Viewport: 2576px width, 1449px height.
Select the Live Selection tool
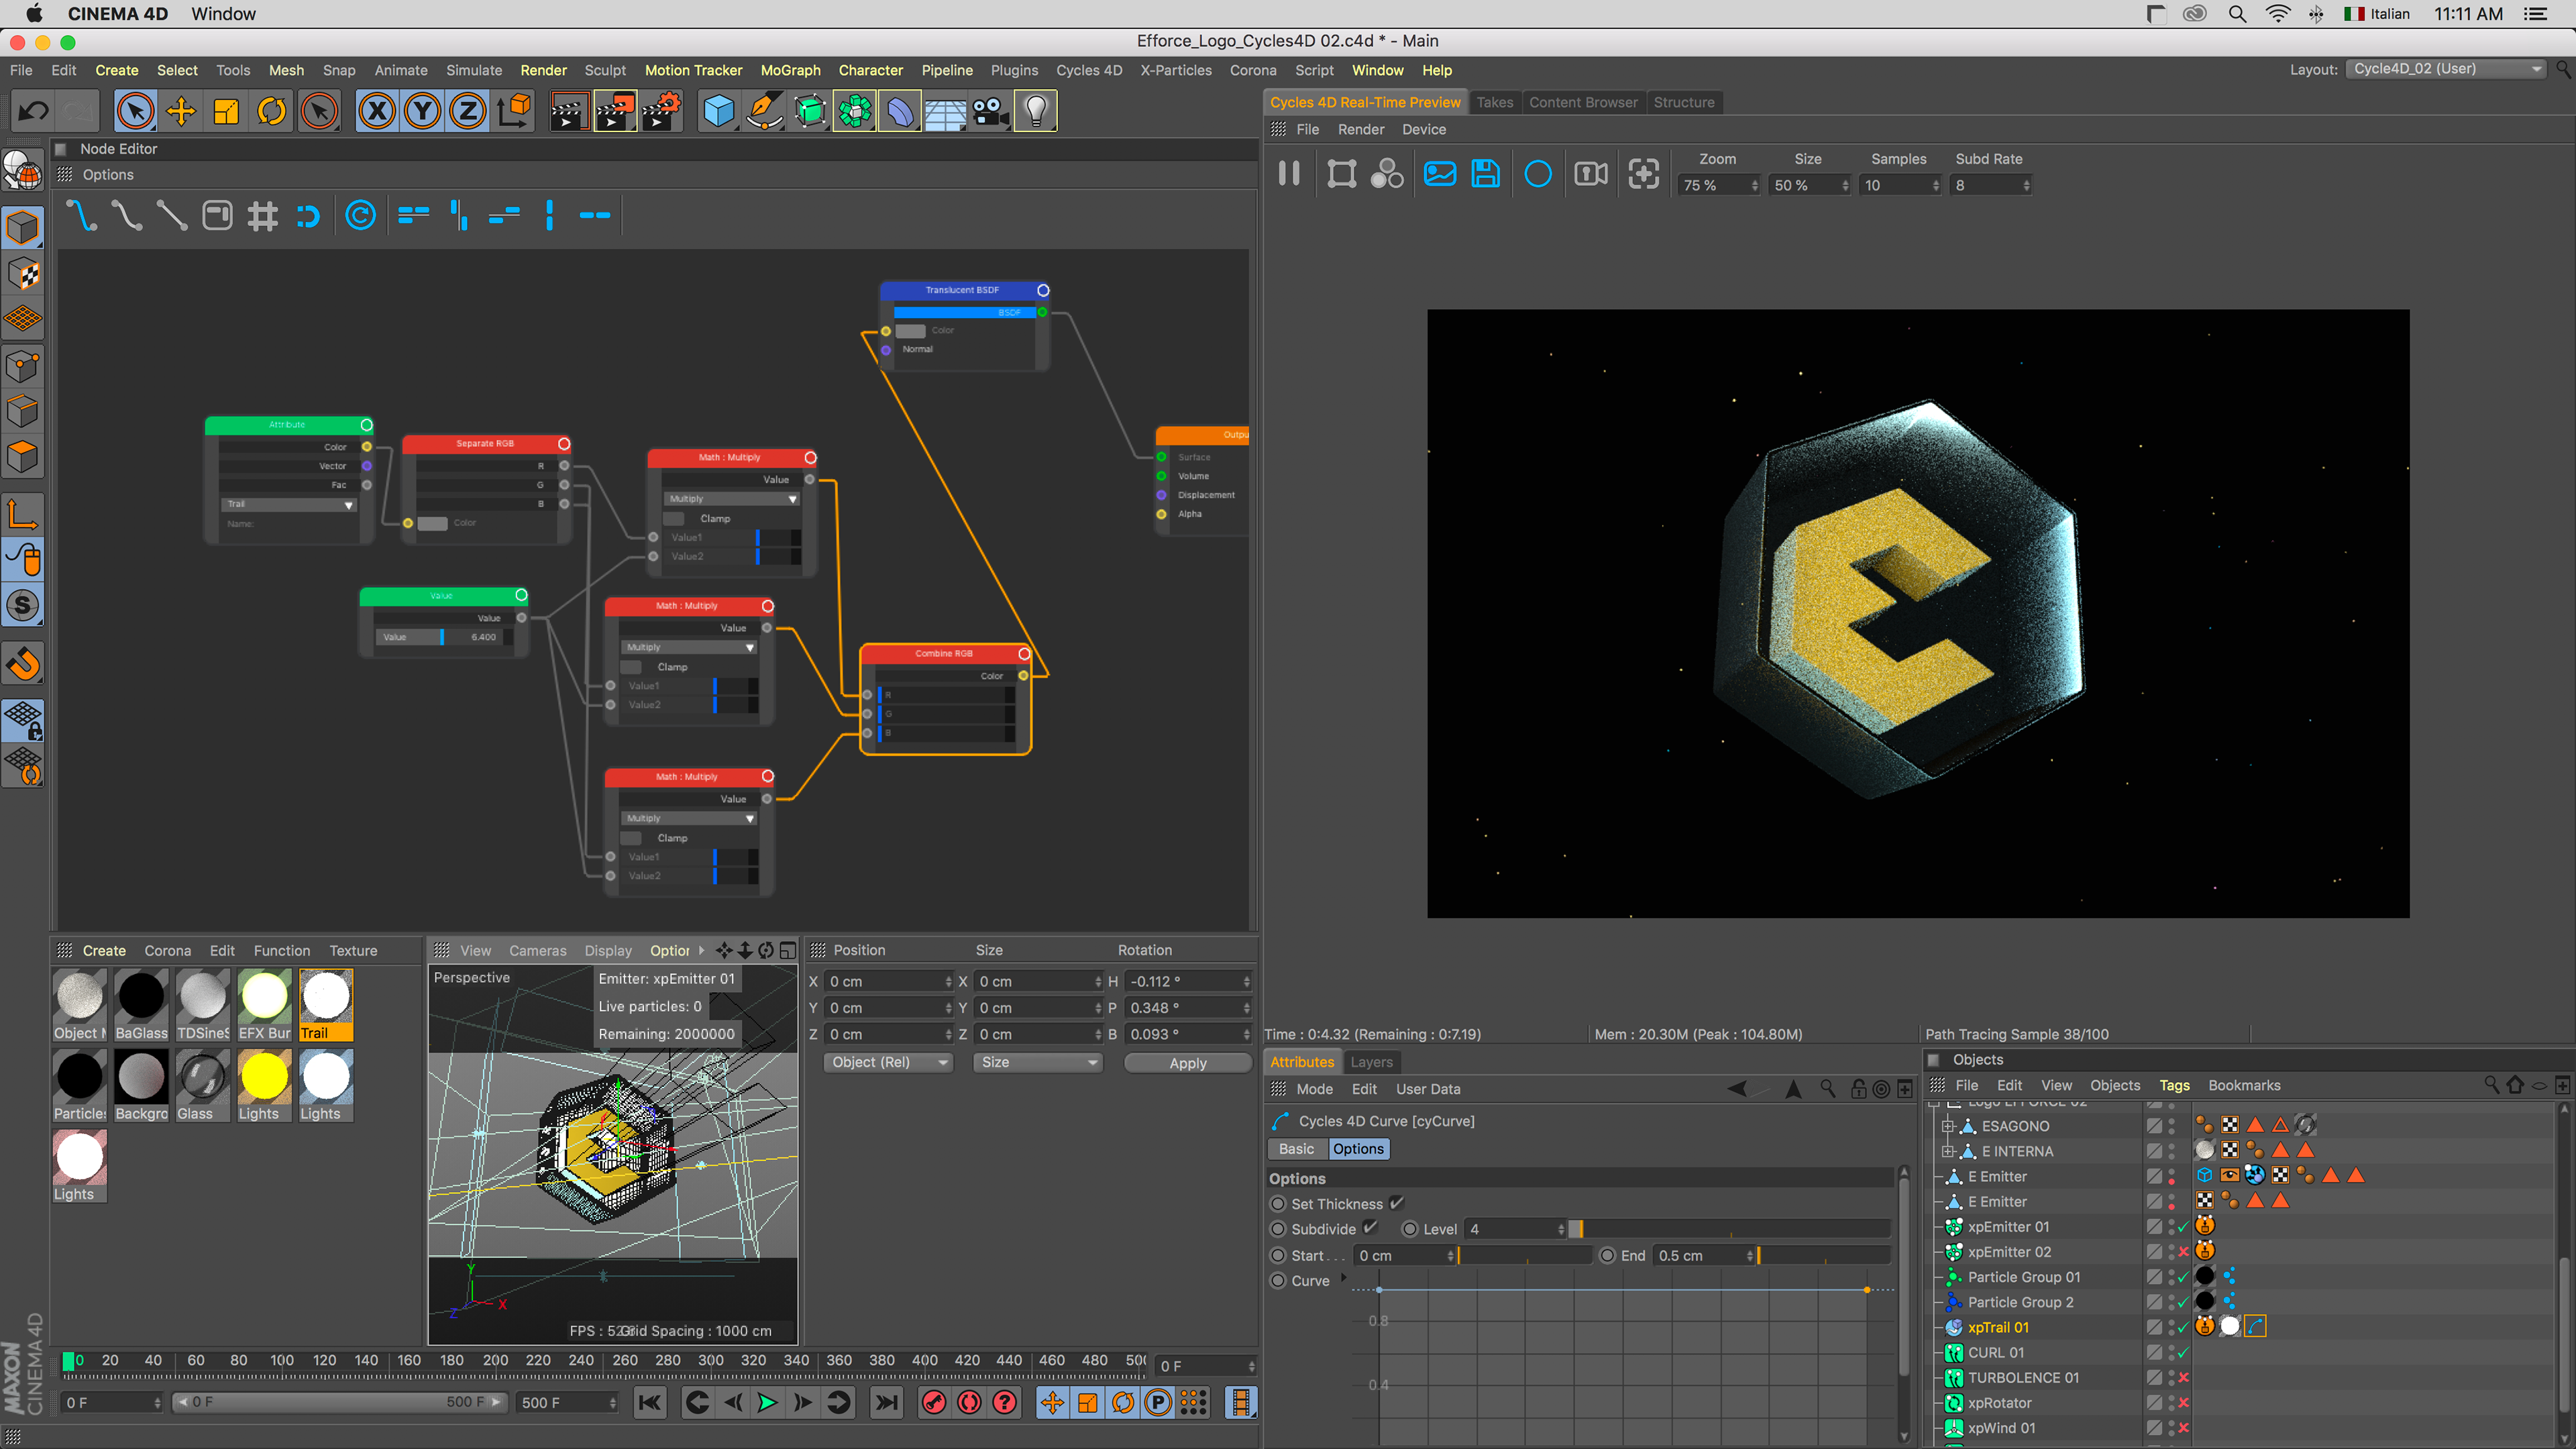[x=135, y=111]
